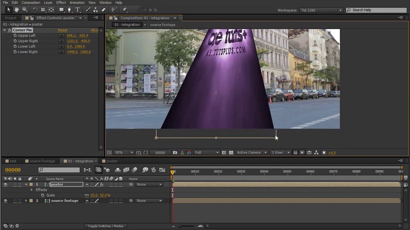Open poster layer Parent dropdown
The image size is (410, 230).
coord(149,184)
